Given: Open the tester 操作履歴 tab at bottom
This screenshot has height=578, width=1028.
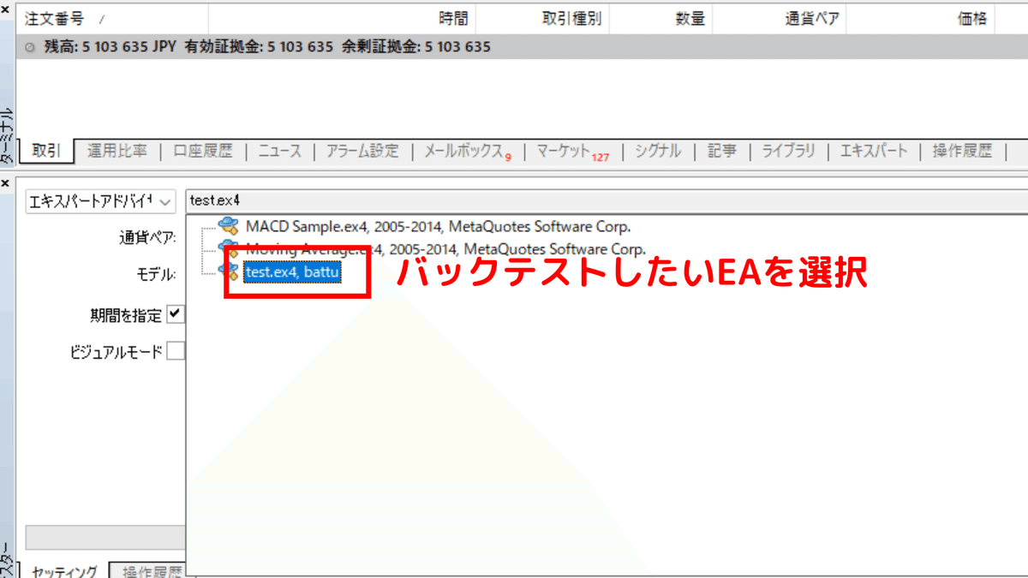Looking at the screenshot, I should (x=152, y=571).
